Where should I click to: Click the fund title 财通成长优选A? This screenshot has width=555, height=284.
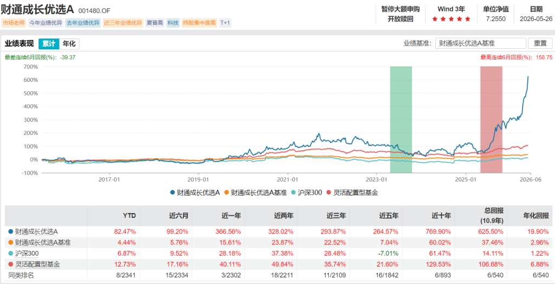tap(37, 10)
